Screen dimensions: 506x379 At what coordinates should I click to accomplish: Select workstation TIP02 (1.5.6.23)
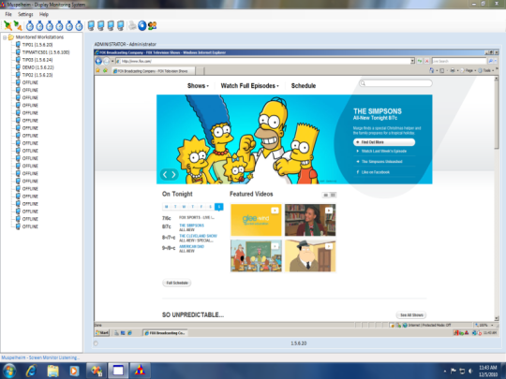[x=37, y=75]
